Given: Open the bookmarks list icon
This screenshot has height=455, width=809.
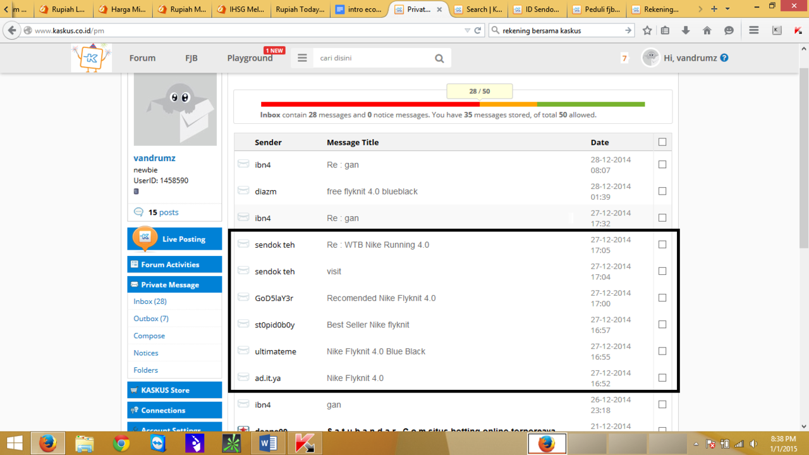Looking at the screenshot, I should click(665, 30).
